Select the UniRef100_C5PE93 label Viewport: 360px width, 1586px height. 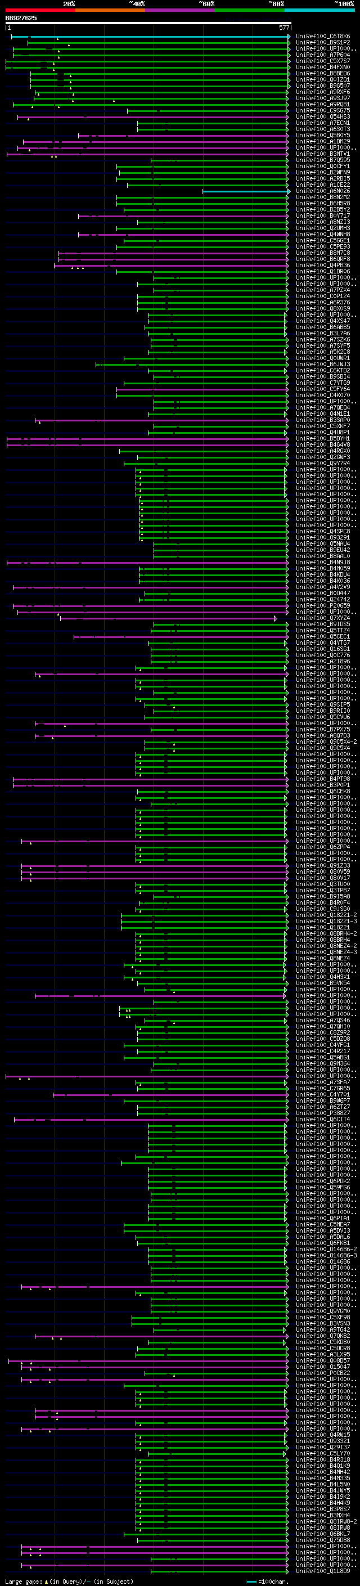point(323,247)
